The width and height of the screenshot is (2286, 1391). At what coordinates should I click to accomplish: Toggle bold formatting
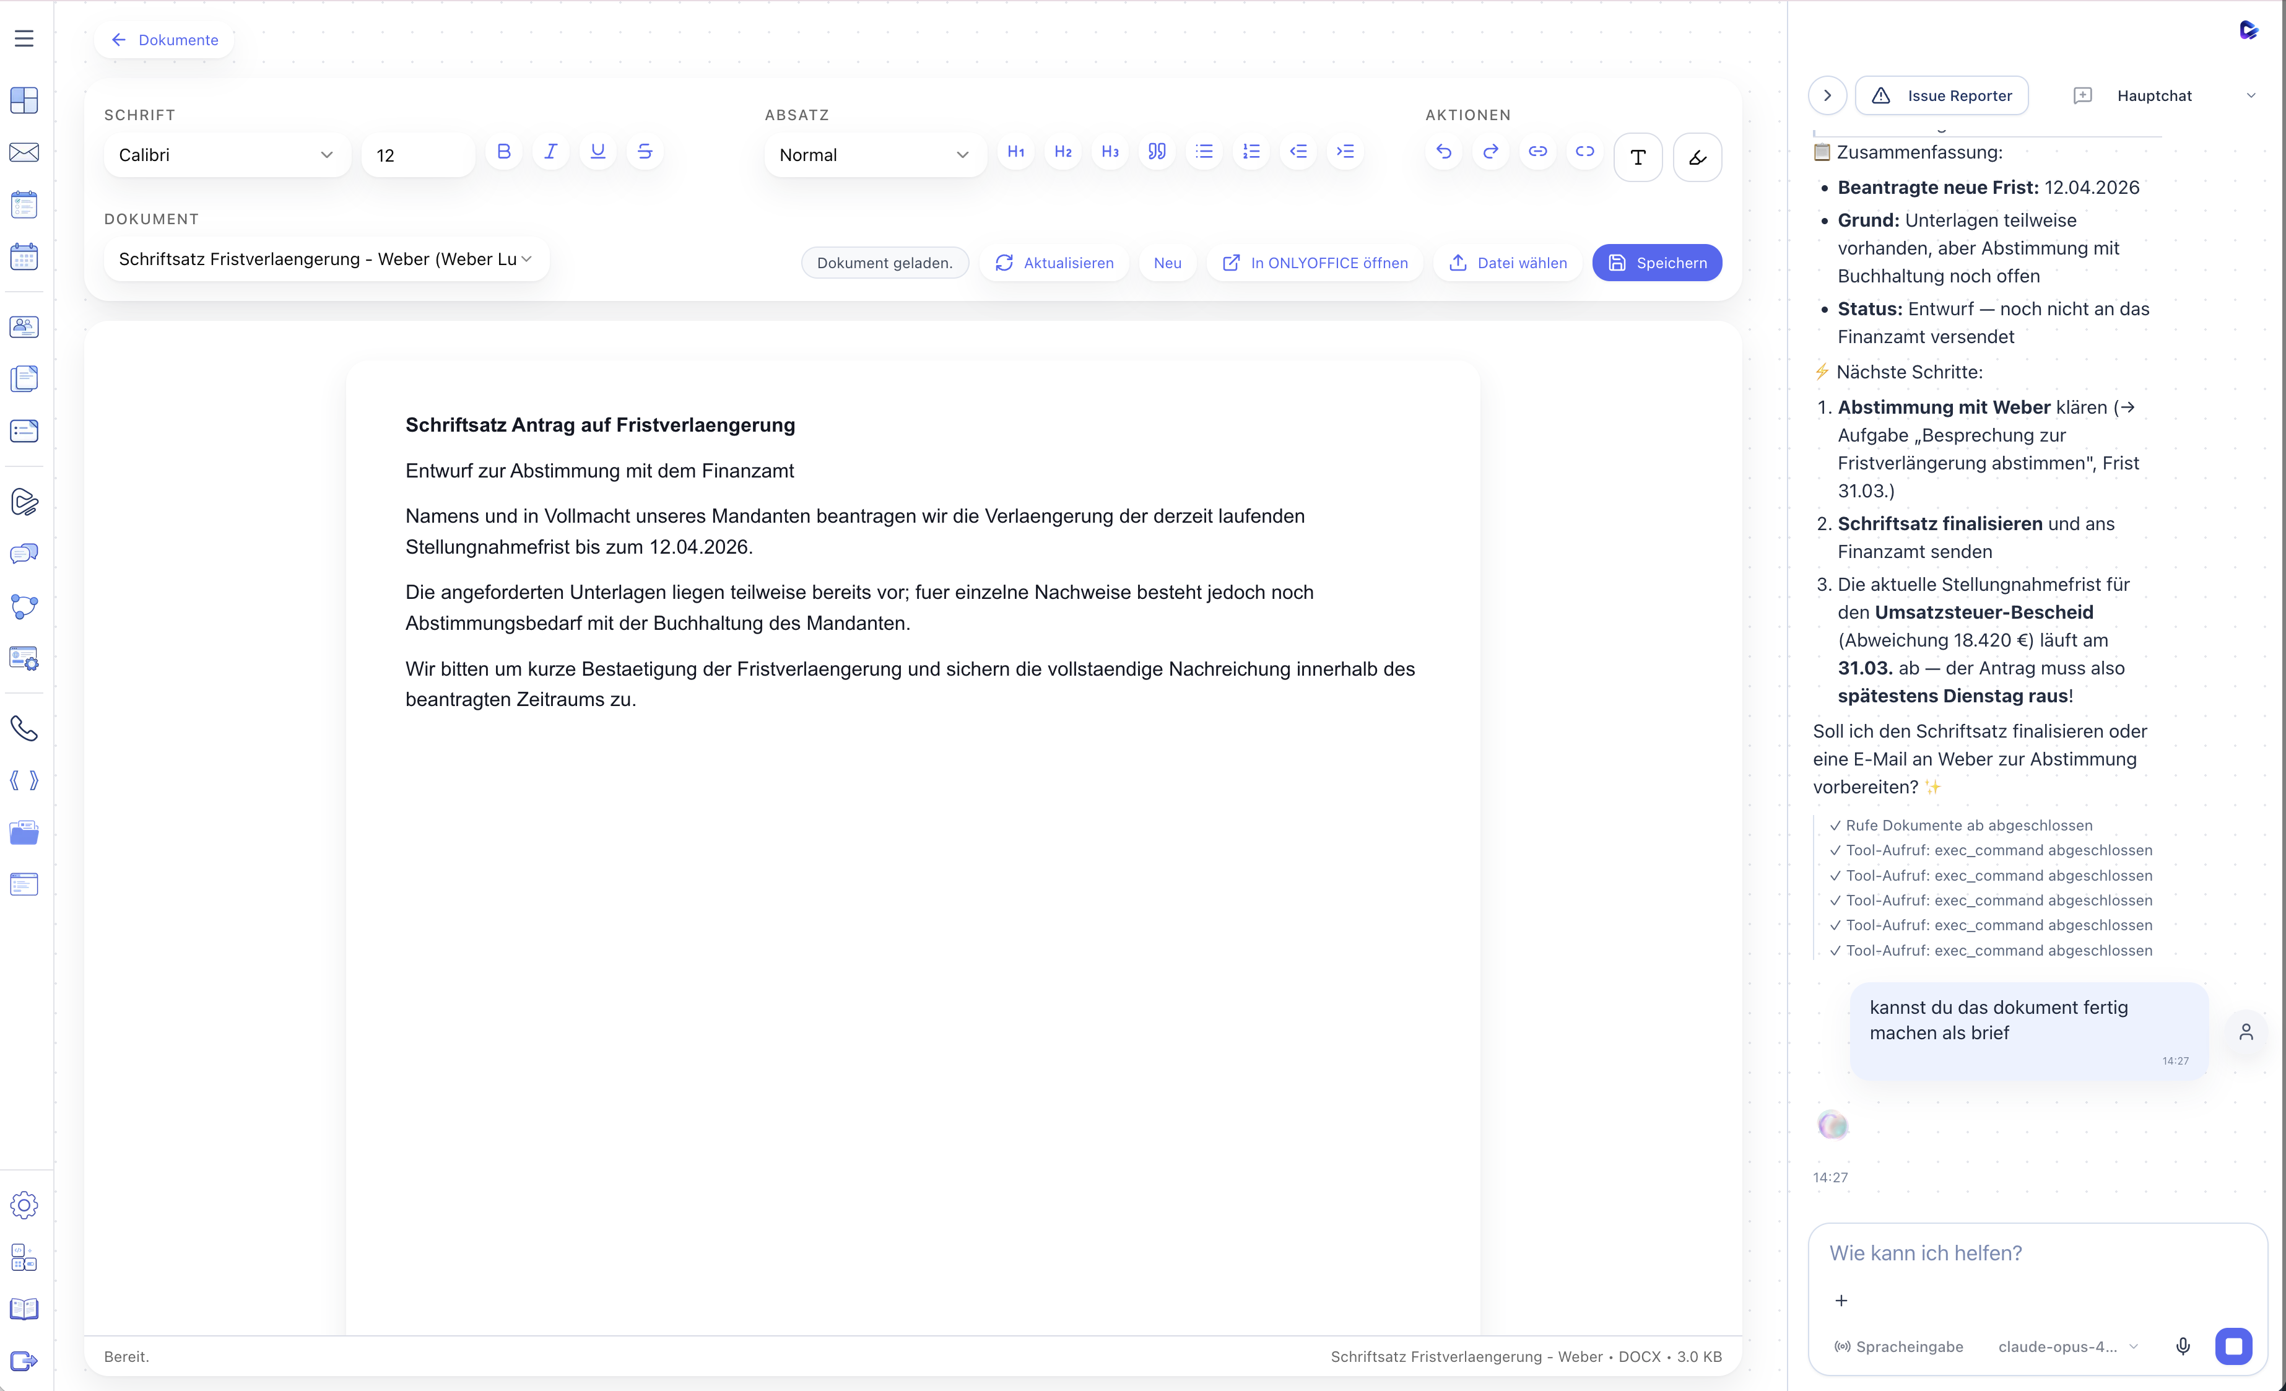pos(504,151)
